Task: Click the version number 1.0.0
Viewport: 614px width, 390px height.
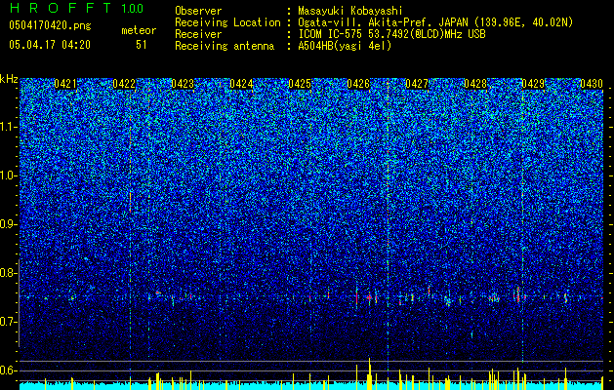Action: coord(132,8)
